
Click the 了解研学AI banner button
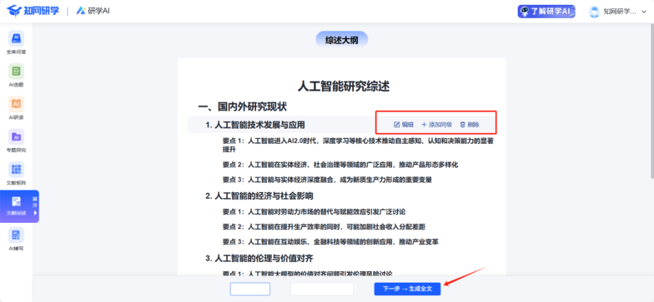pos(546,11)
